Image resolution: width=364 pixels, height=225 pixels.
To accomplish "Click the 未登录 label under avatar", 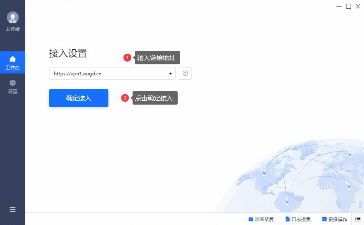I will pyautogui.click(x=13, y=29).
